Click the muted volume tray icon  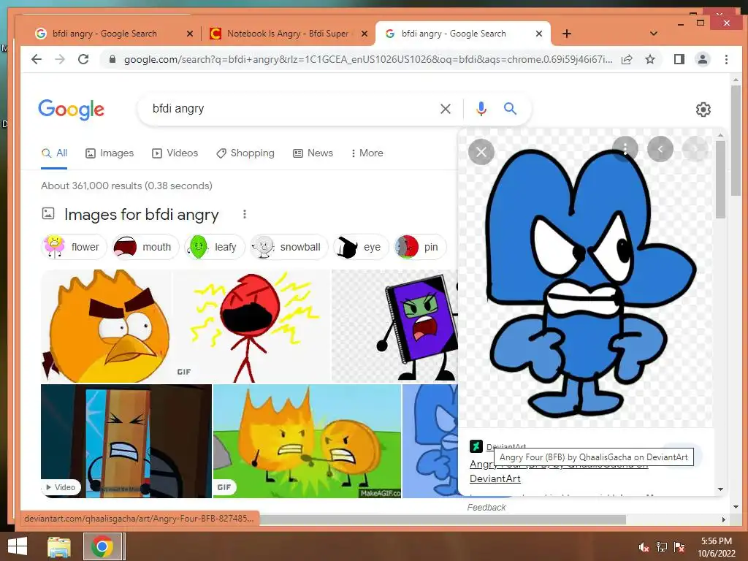click(644, 547)
